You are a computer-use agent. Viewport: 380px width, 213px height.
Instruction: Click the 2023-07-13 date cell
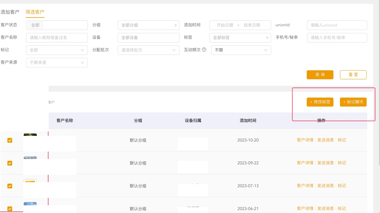point(248,186)
